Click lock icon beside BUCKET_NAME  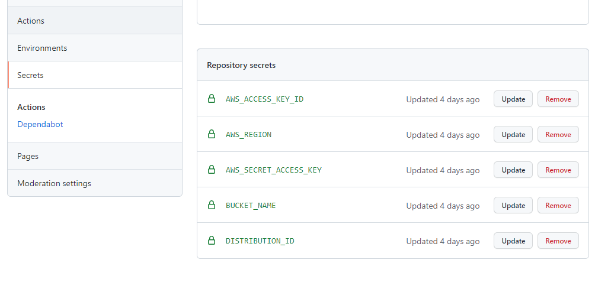coord(212,205)
